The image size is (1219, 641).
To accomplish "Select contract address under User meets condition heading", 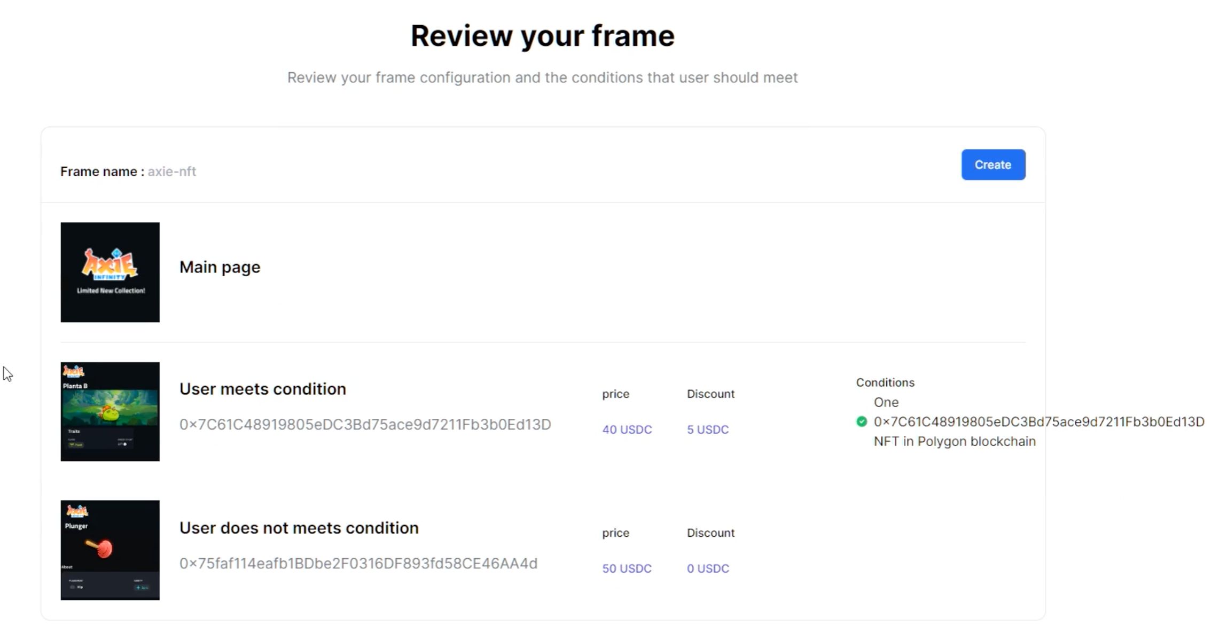I will click(365, 424).
